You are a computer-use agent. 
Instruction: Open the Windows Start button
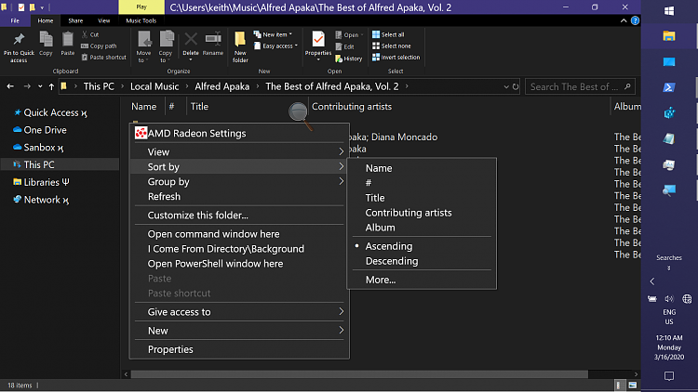(669, 11)
